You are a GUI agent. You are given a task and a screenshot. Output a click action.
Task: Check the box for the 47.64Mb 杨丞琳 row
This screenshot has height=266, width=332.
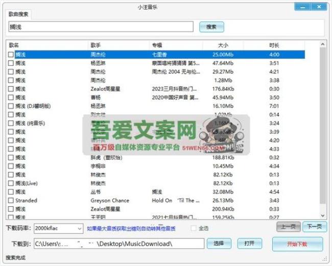coord(11,63)
